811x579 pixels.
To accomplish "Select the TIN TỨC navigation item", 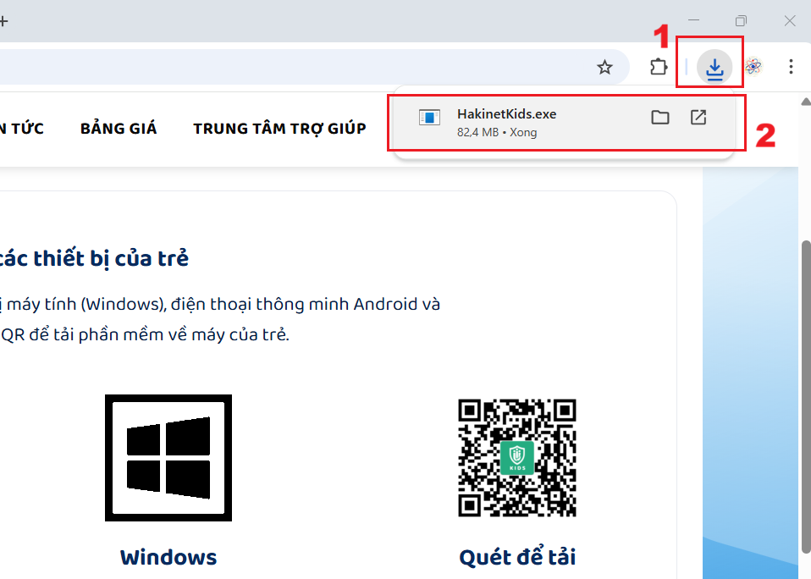I will pyautogui.click(x=21, y=129).
